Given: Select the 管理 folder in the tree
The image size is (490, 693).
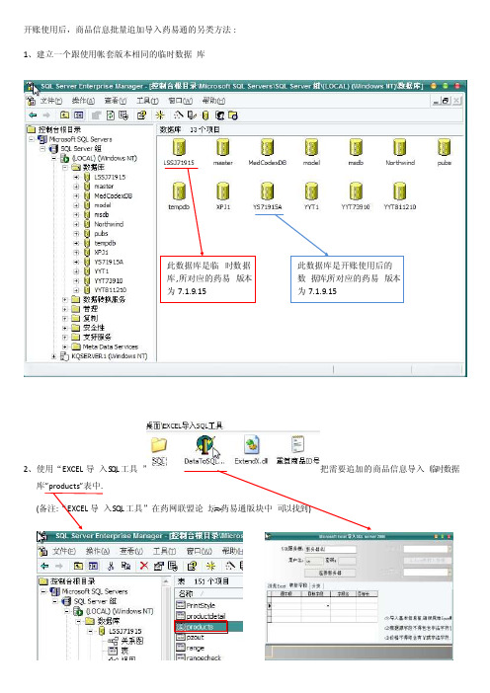Looking at the screenshot, I should 91,308.
